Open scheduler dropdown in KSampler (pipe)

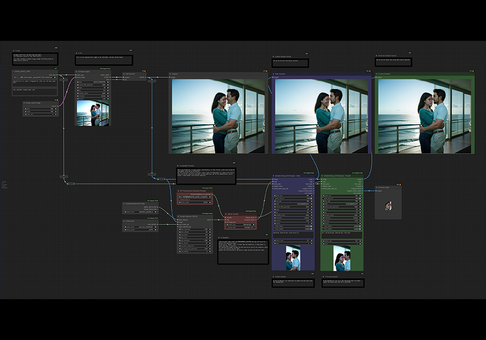click(93, 96)
